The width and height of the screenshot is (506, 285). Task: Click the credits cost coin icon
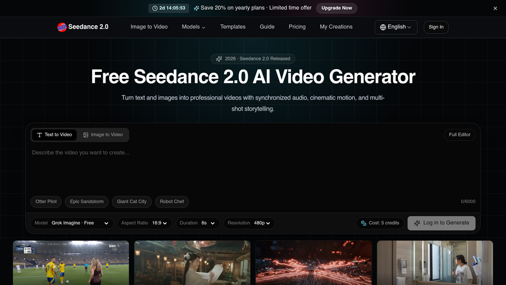click(x=364, y=223)
